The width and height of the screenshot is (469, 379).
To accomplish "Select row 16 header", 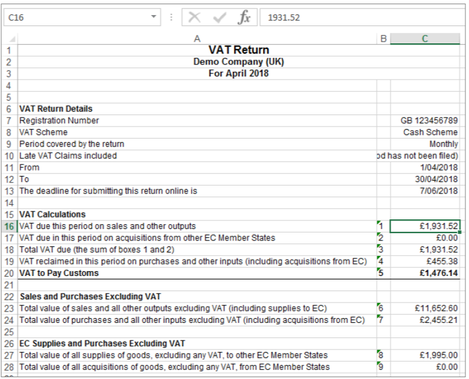I will tap(9, 227).
